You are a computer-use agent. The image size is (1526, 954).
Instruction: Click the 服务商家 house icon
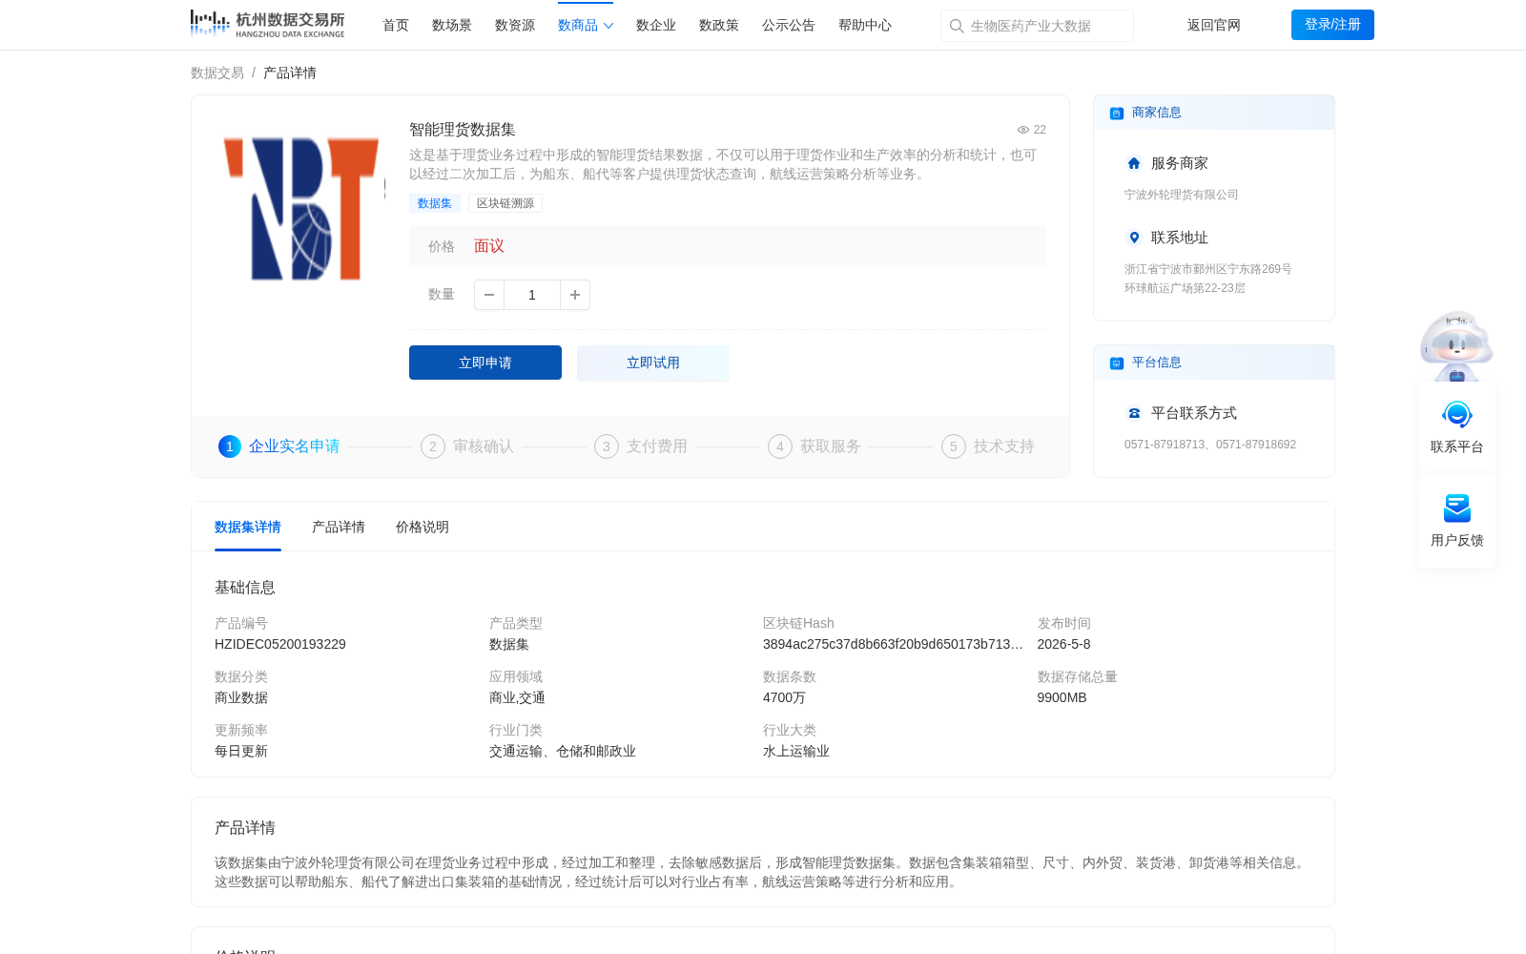click(1134, 163)
